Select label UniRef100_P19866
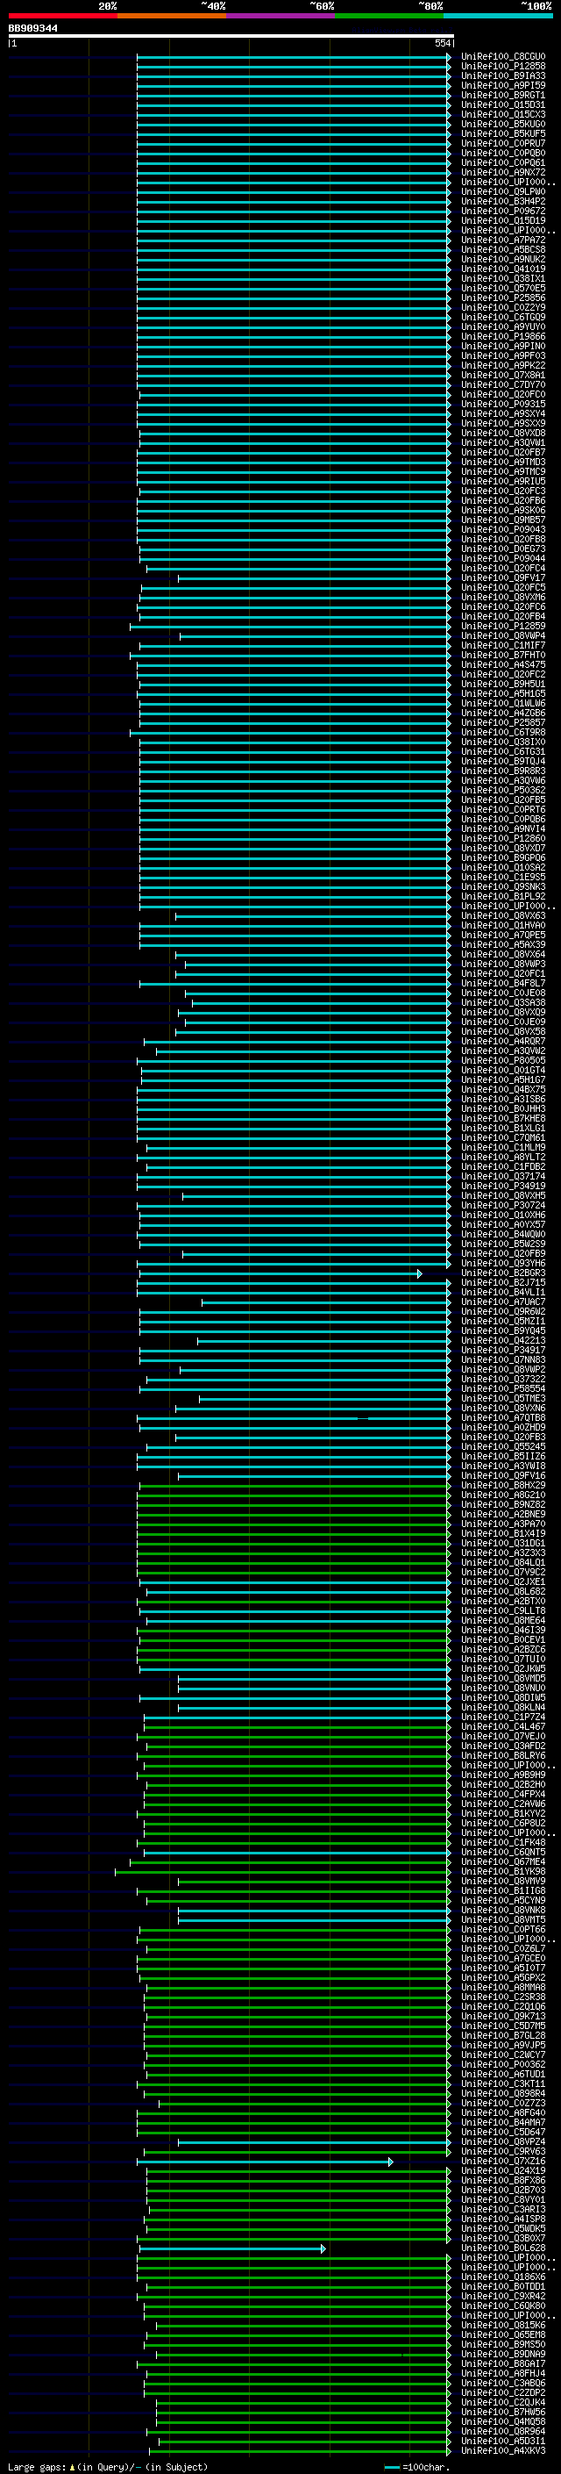 [x=502, y=336]
